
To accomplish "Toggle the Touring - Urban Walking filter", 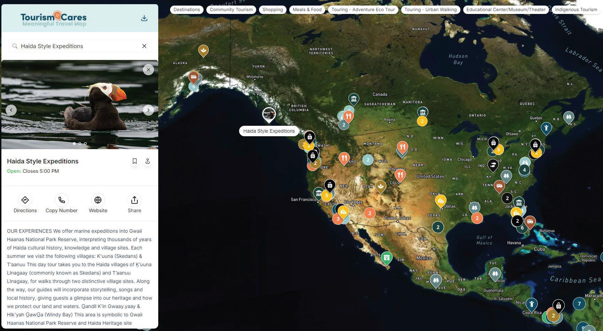I will (x=431, y=10).
